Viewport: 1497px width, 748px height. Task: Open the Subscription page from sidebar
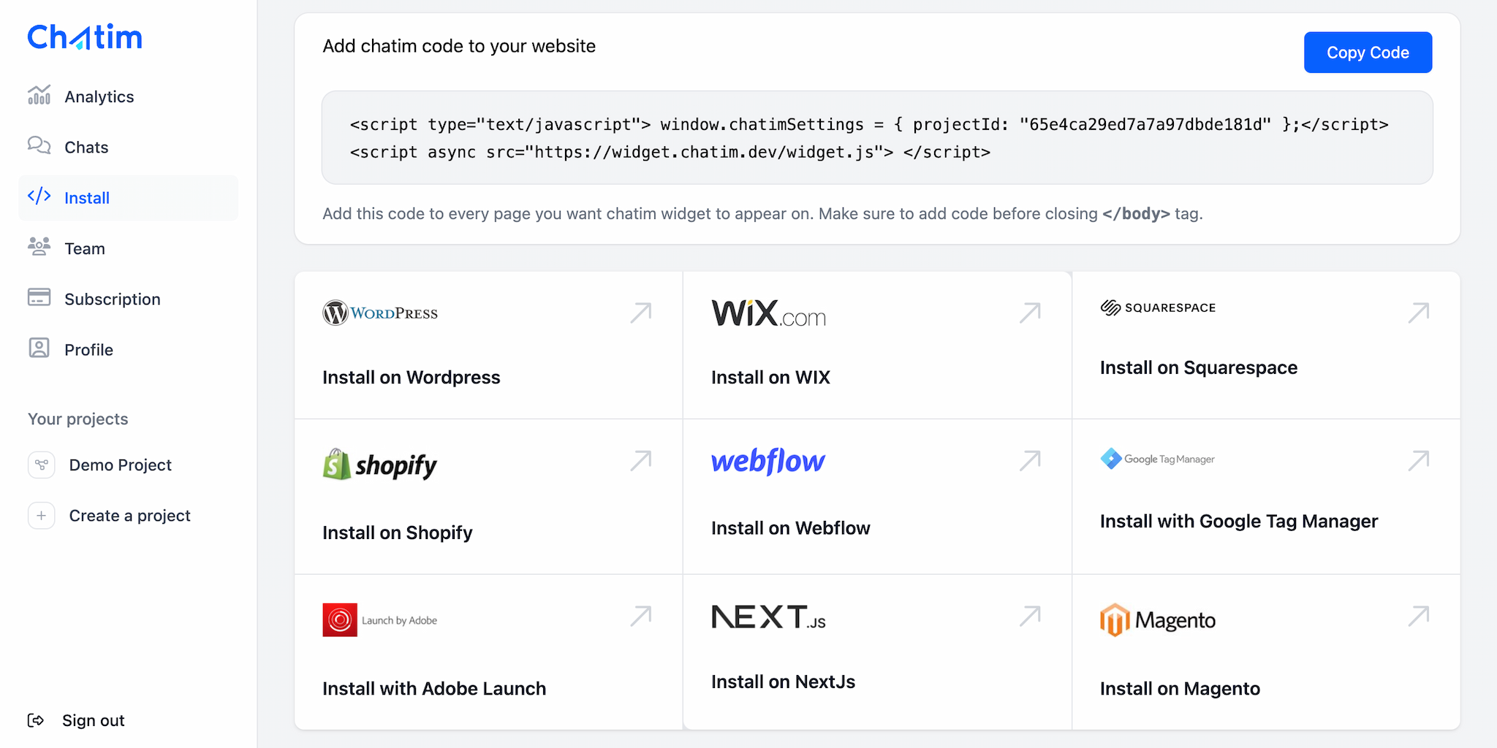coord(113,299)
